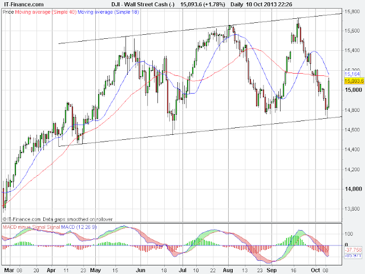Click the 'Sep' month label on the time axis
This screenshot has height=274, width=365.
pyautogui.click(x=271, y=270)
